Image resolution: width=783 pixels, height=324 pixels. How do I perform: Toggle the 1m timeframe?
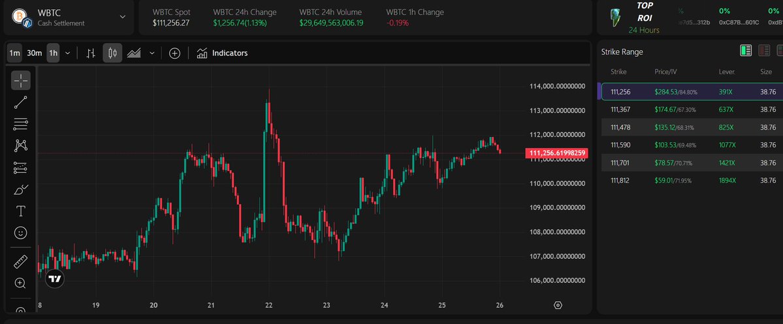(14, 53)
